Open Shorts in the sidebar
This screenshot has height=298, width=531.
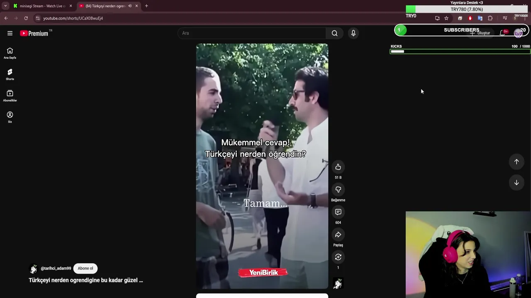10,74
